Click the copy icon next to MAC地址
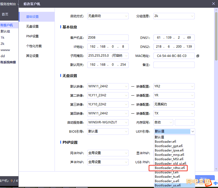Viewport: 218px width, 188px height. click(198, 56)
